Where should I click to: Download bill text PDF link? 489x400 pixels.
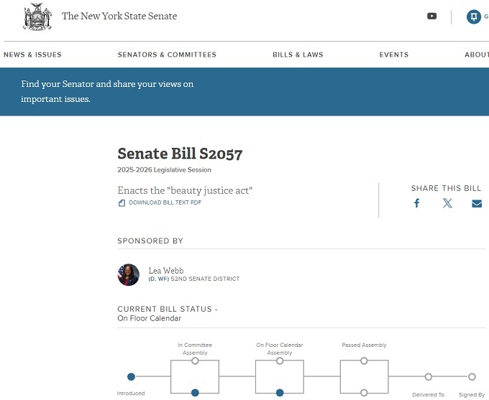[x=165, y=203]
